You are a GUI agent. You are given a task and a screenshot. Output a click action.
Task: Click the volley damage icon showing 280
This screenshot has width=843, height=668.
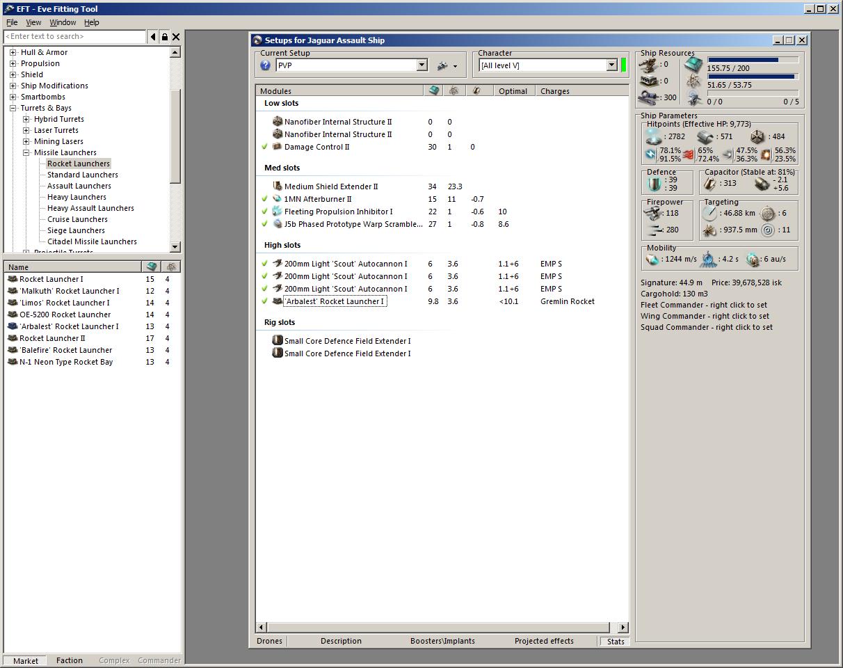tap(654, 230)
